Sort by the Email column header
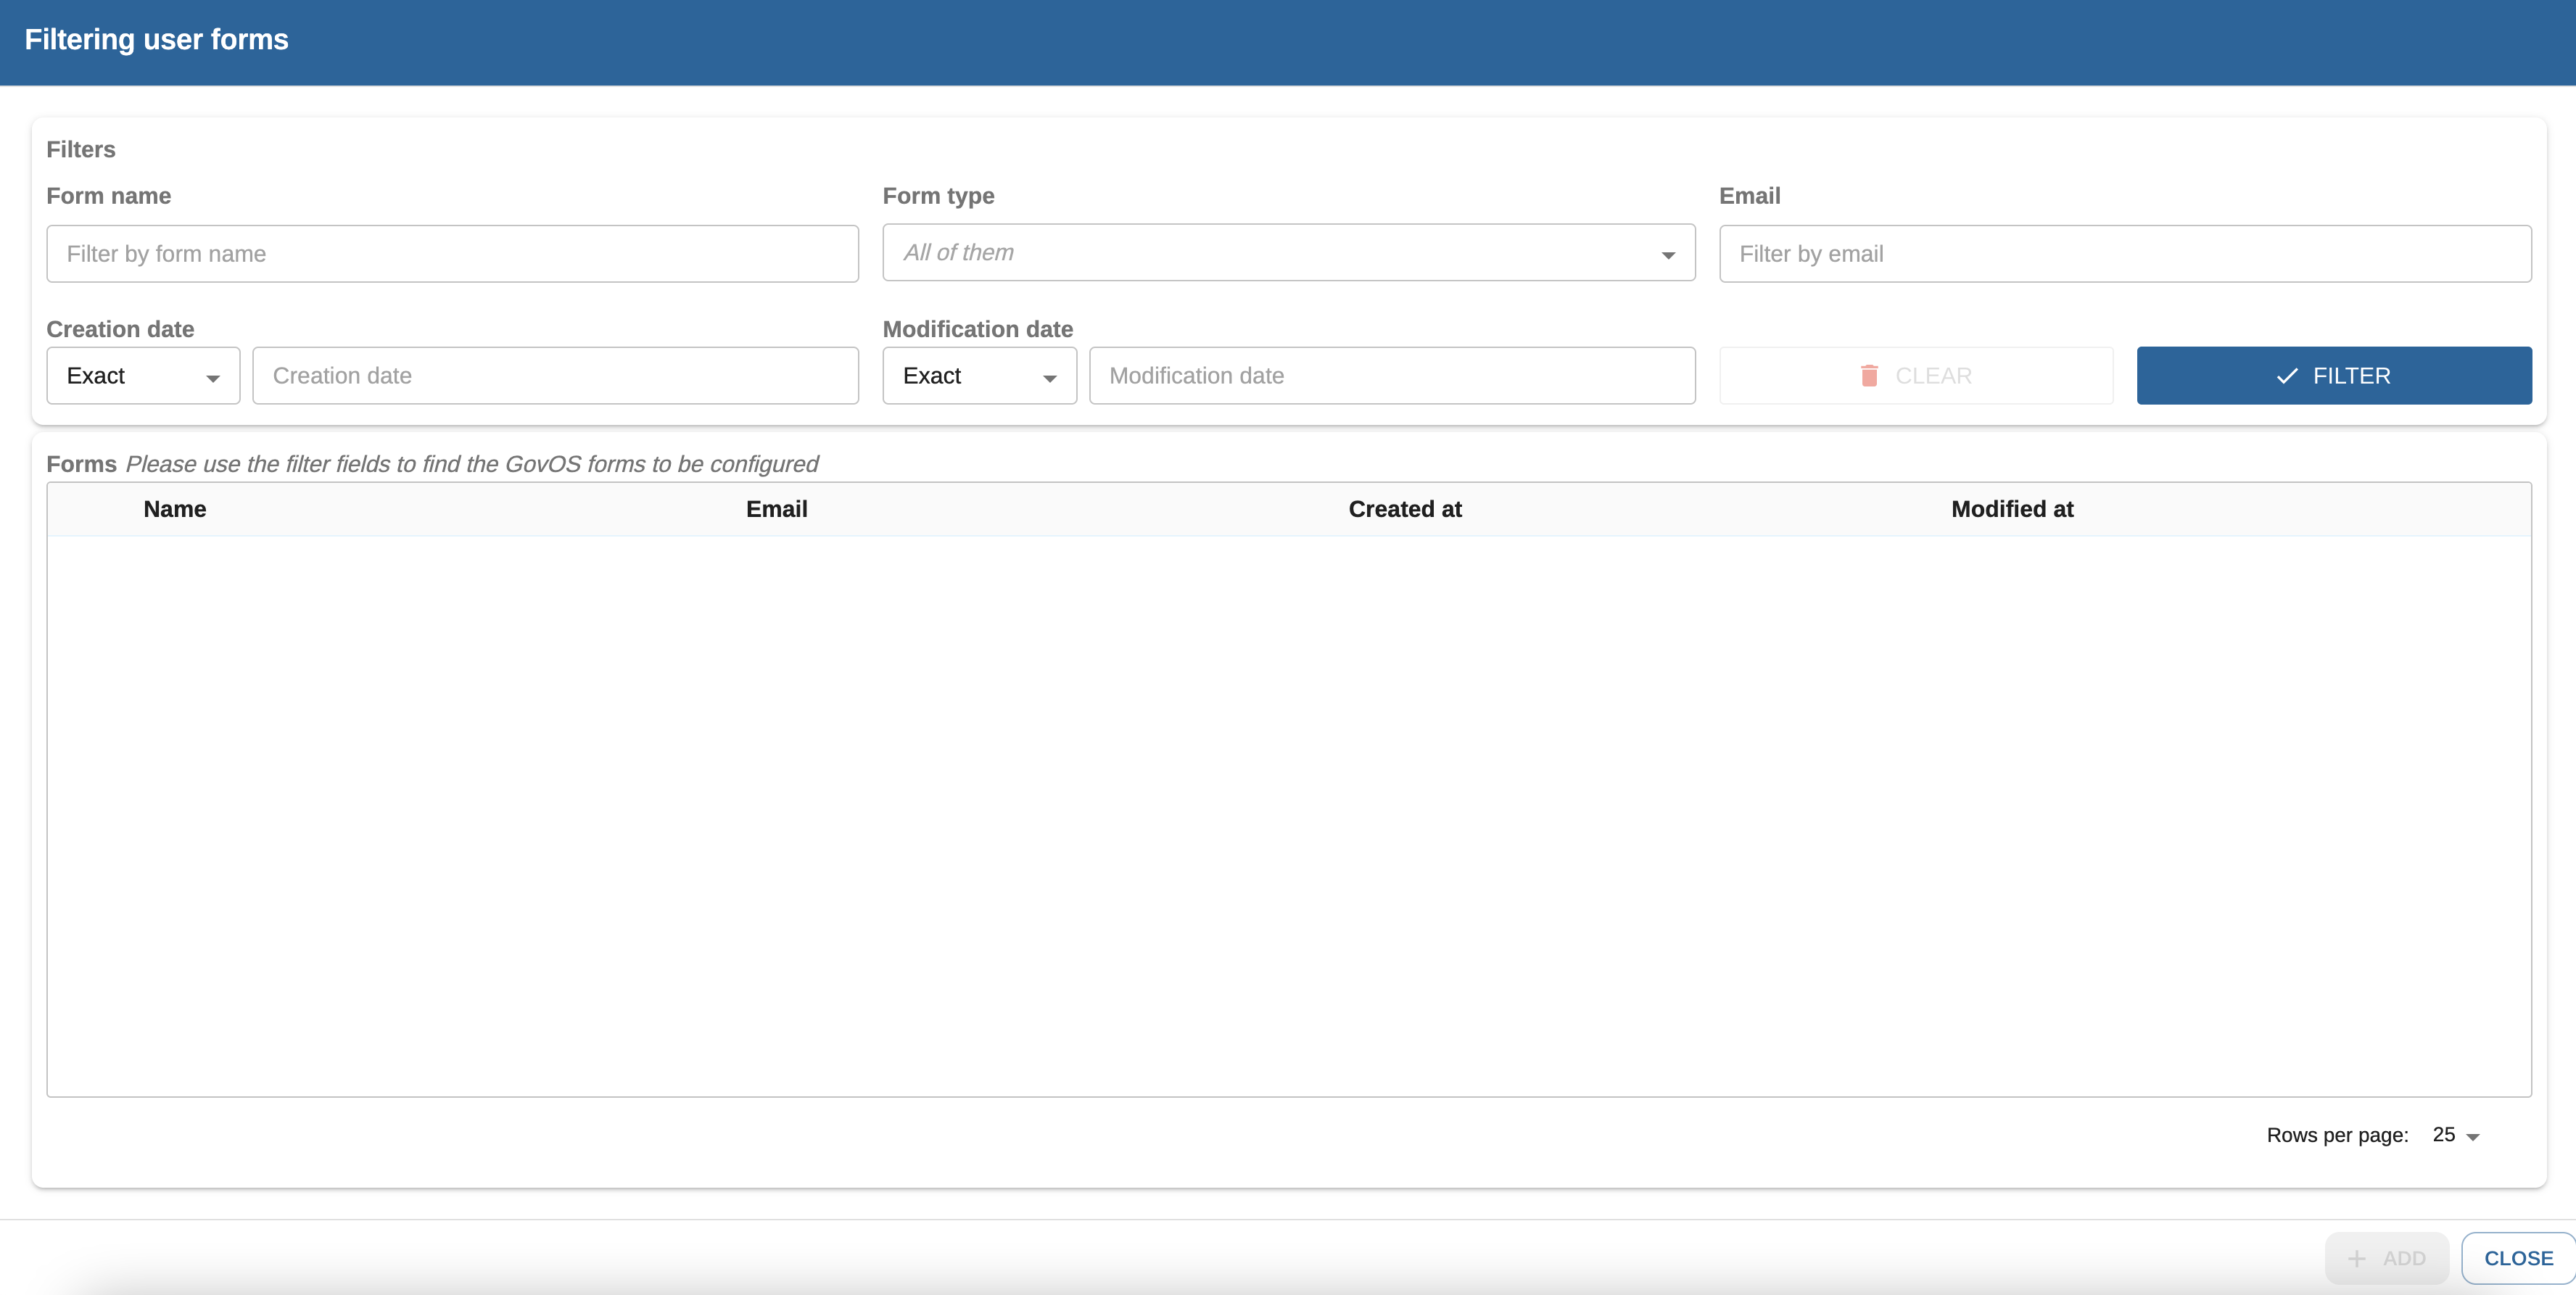Image resolution: width=2576 pixels, height=1295 pixels. tap(776, 509)
